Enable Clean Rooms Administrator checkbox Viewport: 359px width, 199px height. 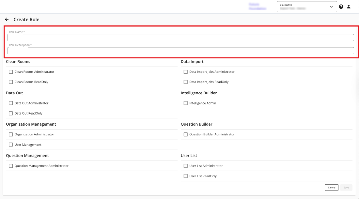(11, 72)
